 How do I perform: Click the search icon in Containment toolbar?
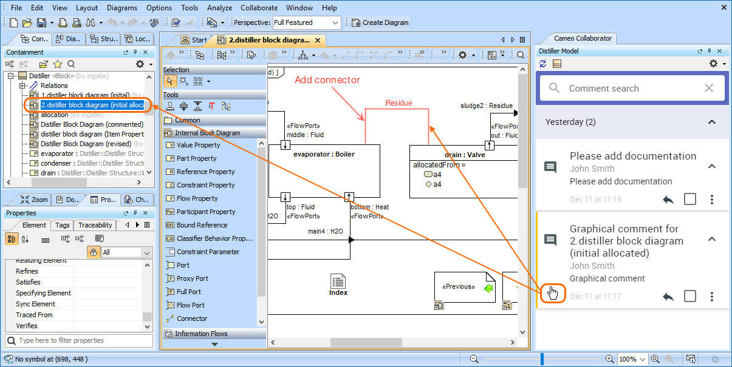pos(71,64)
